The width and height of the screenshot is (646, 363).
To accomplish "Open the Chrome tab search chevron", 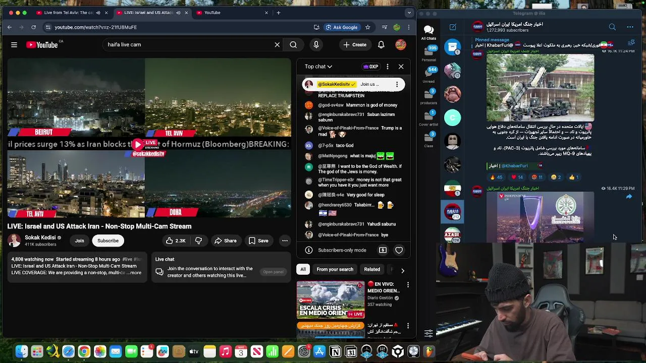I will (x=410, y=13).
